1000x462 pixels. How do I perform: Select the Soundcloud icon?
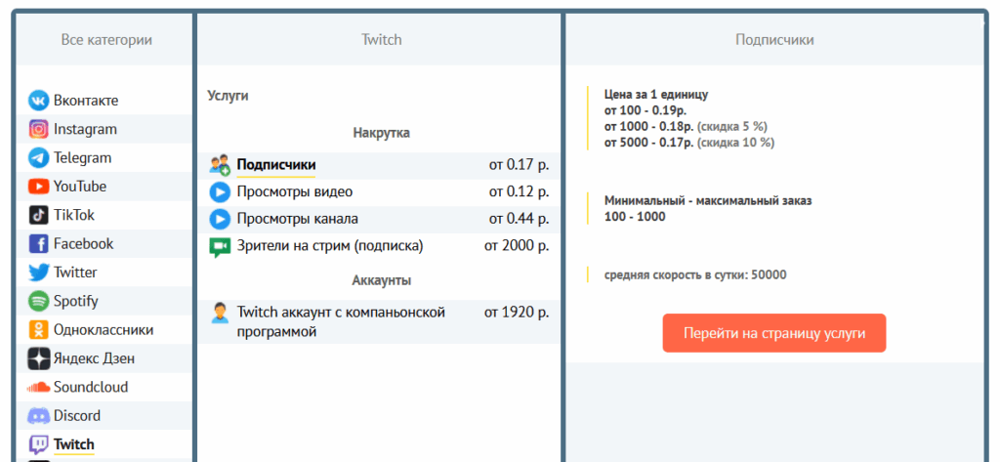(39, 387)
